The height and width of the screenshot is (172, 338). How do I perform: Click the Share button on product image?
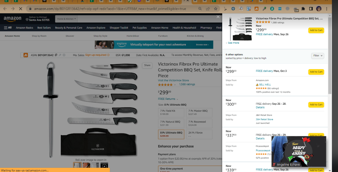point(147,65)
